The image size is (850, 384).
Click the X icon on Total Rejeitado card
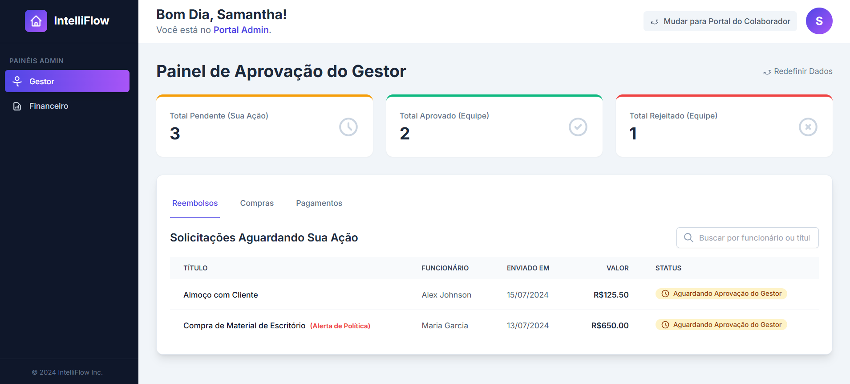point(808,127)
